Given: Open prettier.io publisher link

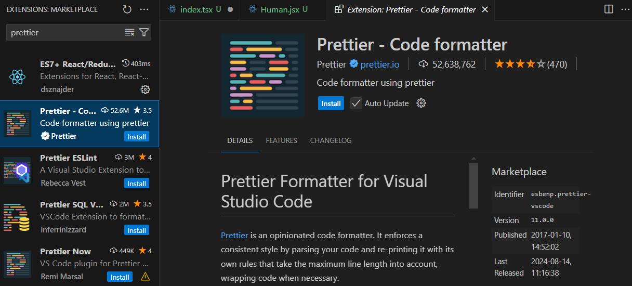Looking at the screenshot, I should pyautogui.click(x=380, y=64).
